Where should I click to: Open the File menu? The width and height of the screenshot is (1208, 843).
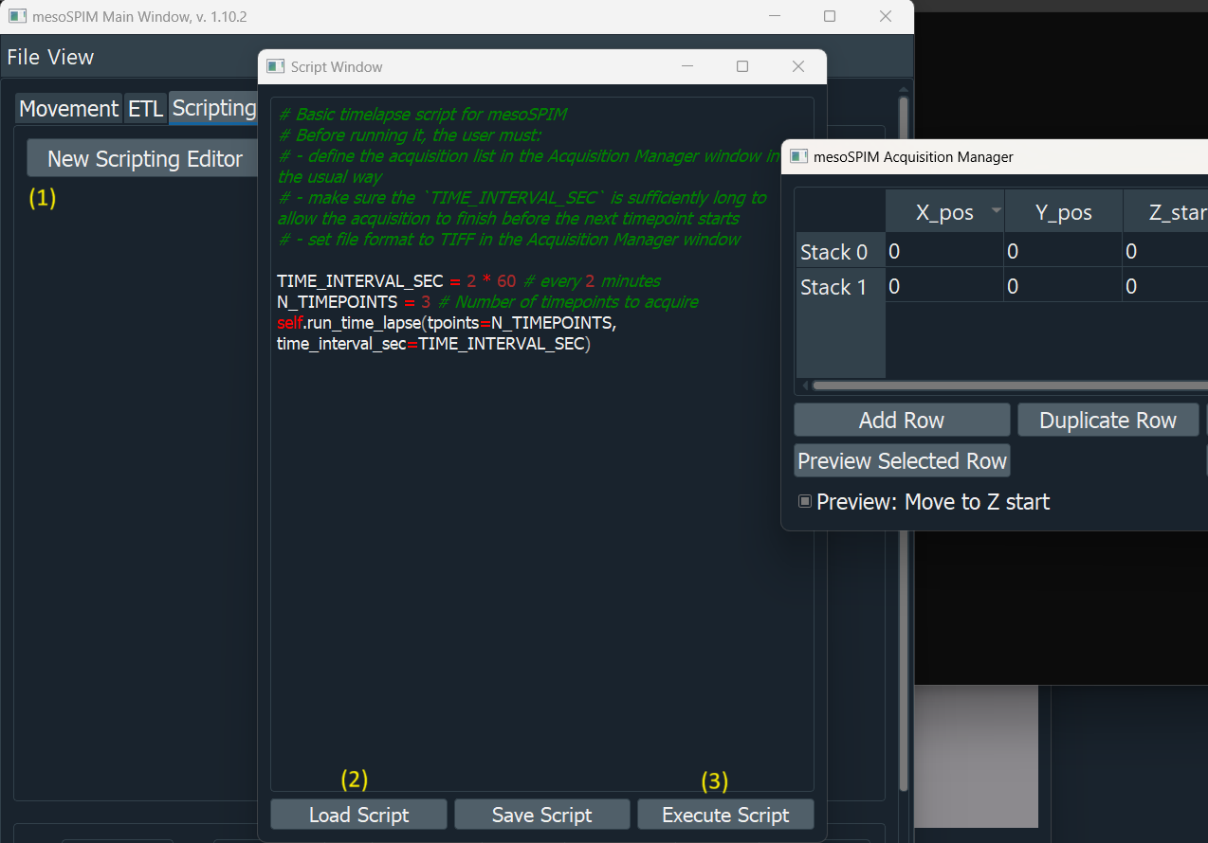pyautogui.click(x=24, y=57)
